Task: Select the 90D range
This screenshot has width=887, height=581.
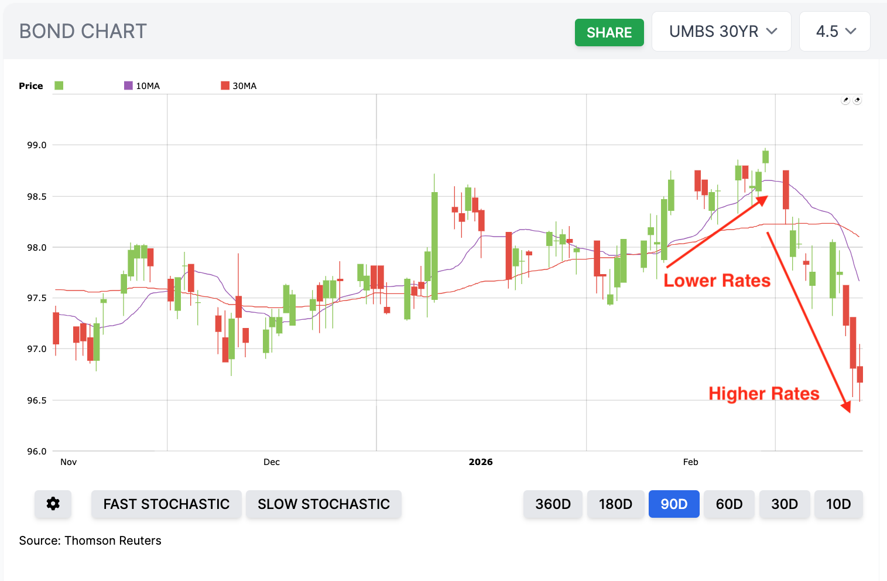Action: coord(674,504)
